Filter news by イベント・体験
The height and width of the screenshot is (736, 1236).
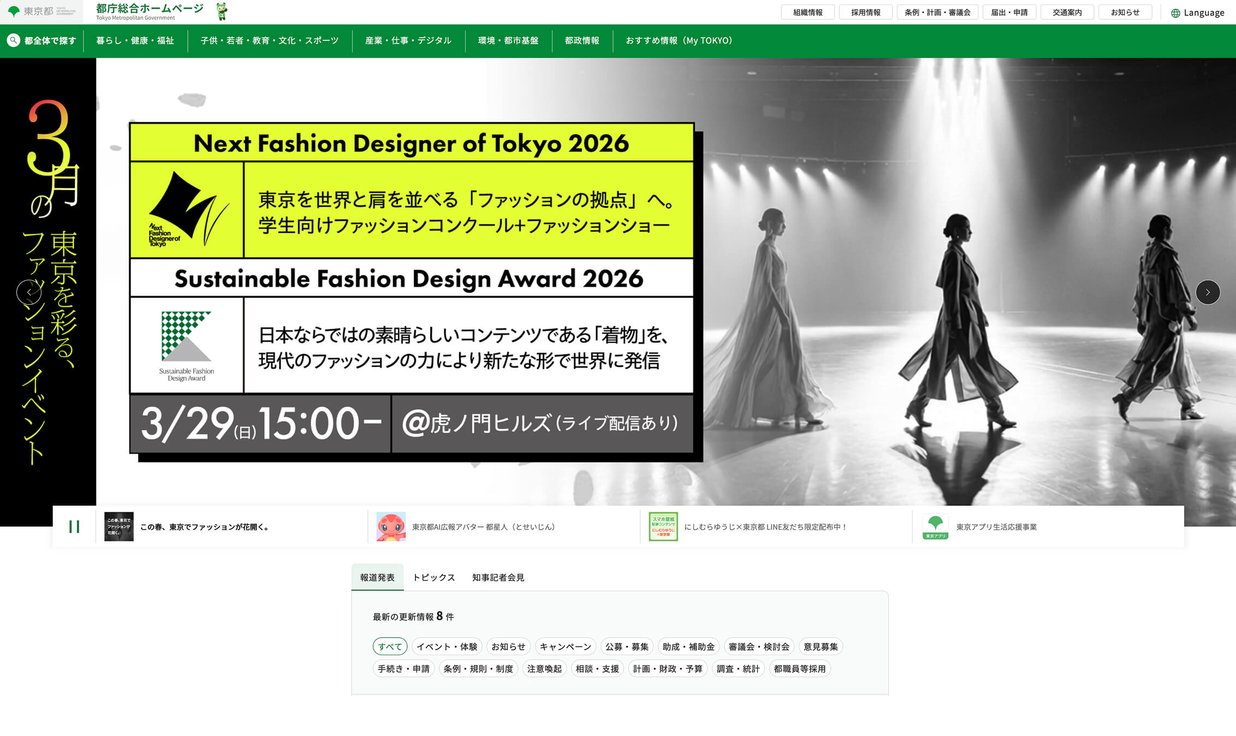447,646
